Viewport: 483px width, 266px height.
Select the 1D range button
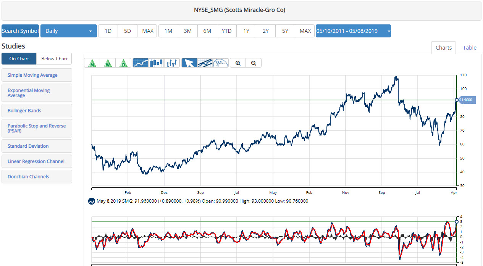[108, 31]
